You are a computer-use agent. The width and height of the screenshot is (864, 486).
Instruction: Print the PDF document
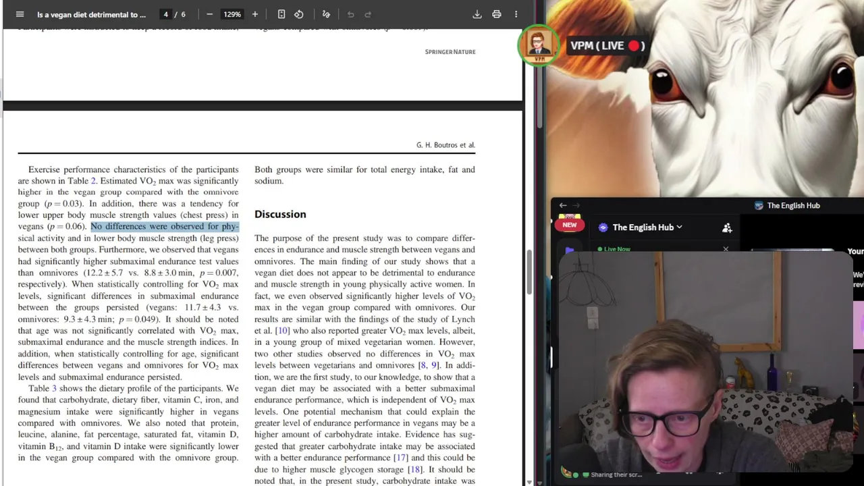click(497, 14)
